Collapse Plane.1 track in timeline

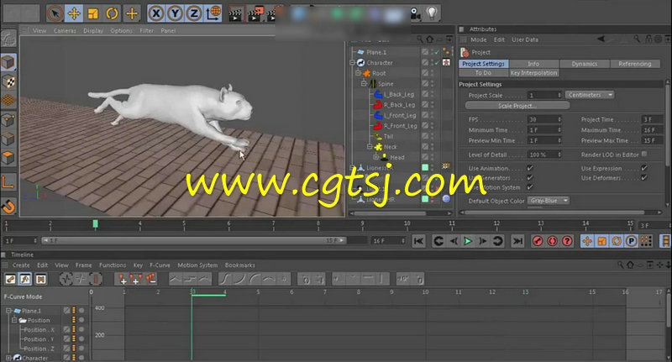[x=8, y=311]
